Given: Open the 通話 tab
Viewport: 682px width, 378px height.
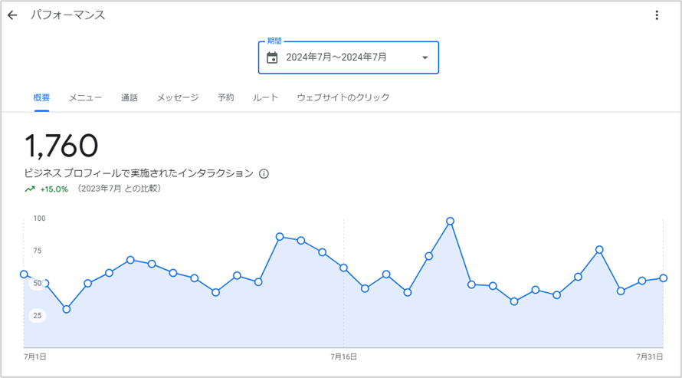Looking at the screenshot, I should (x=130, y=97).
